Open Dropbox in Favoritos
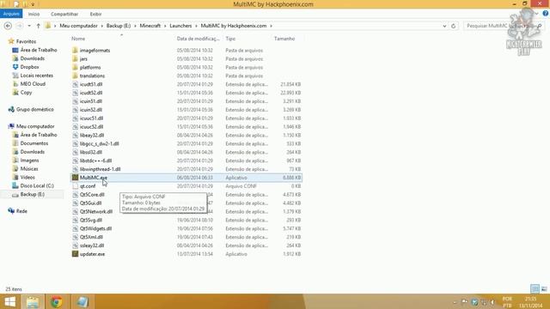 (x=29, y=67)
